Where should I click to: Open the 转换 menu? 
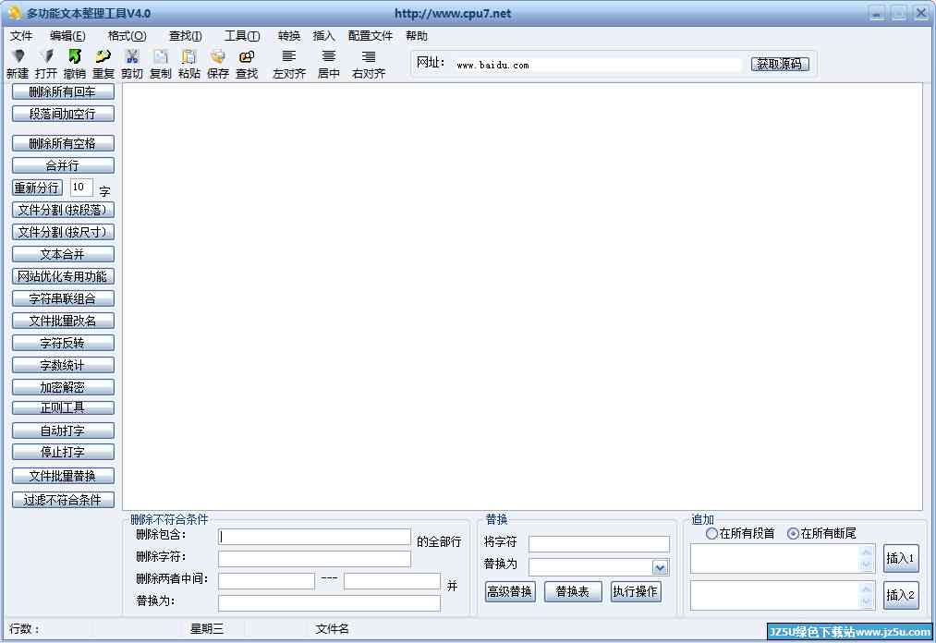pos(289,36)
